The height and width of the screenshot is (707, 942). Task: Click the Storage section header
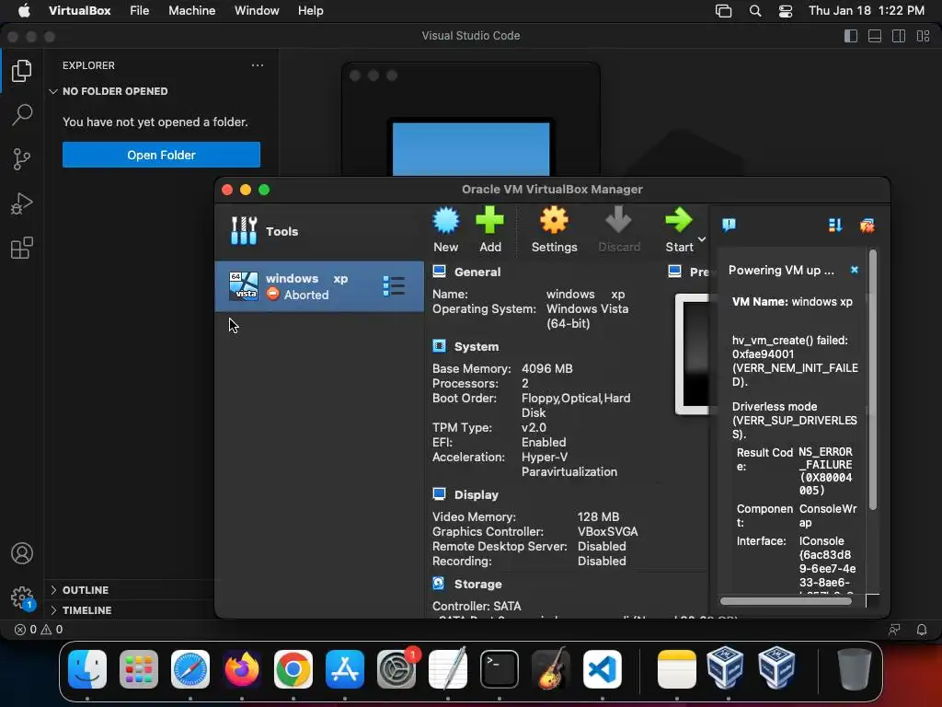click(477, 584)
